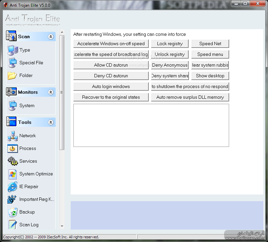Click the Auto login windows button
This screenshot has height=242, width=268.
click(111, 87)
